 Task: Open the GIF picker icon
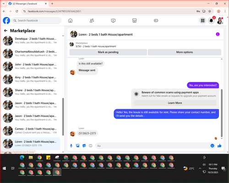(91, 146)
